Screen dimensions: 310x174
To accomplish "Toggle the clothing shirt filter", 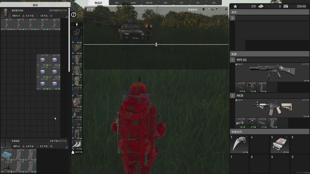I will tap(203, 9).
